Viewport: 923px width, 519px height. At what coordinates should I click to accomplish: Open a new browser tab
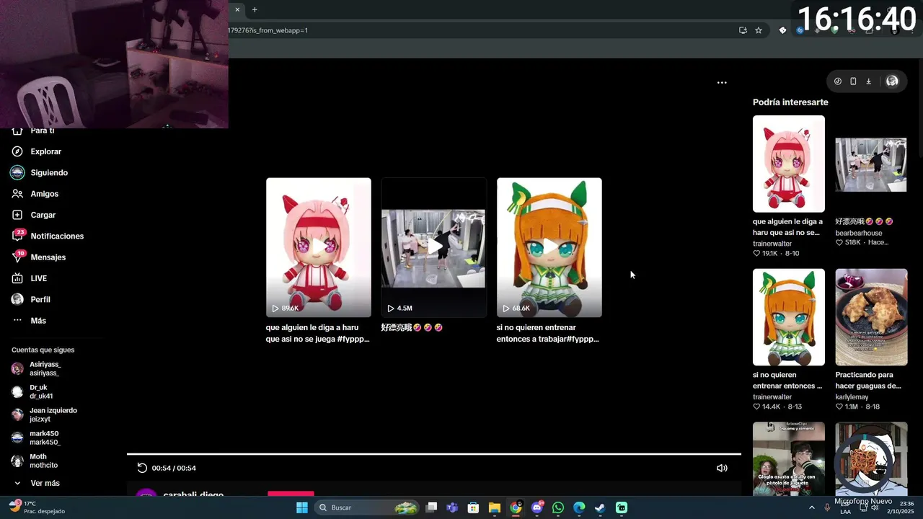(x=255, y=9)
